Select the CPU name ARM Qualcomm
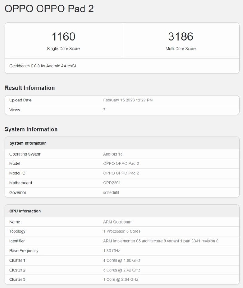Viewport: 243px width, 288px height. [118, 222]
